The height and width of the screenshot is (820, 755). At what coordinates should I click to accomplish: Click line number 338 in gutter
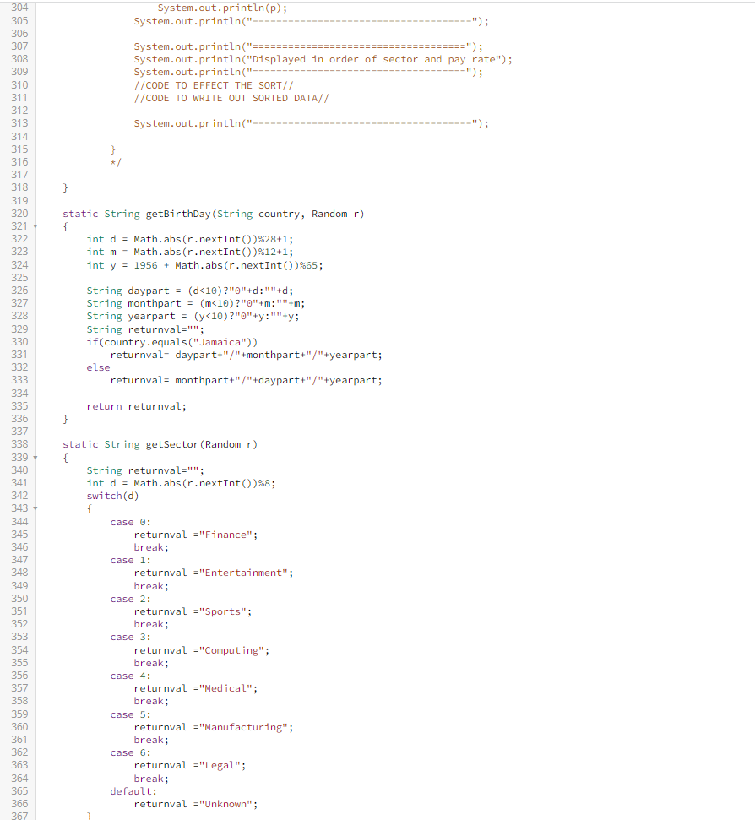click(x=20, y=444)
